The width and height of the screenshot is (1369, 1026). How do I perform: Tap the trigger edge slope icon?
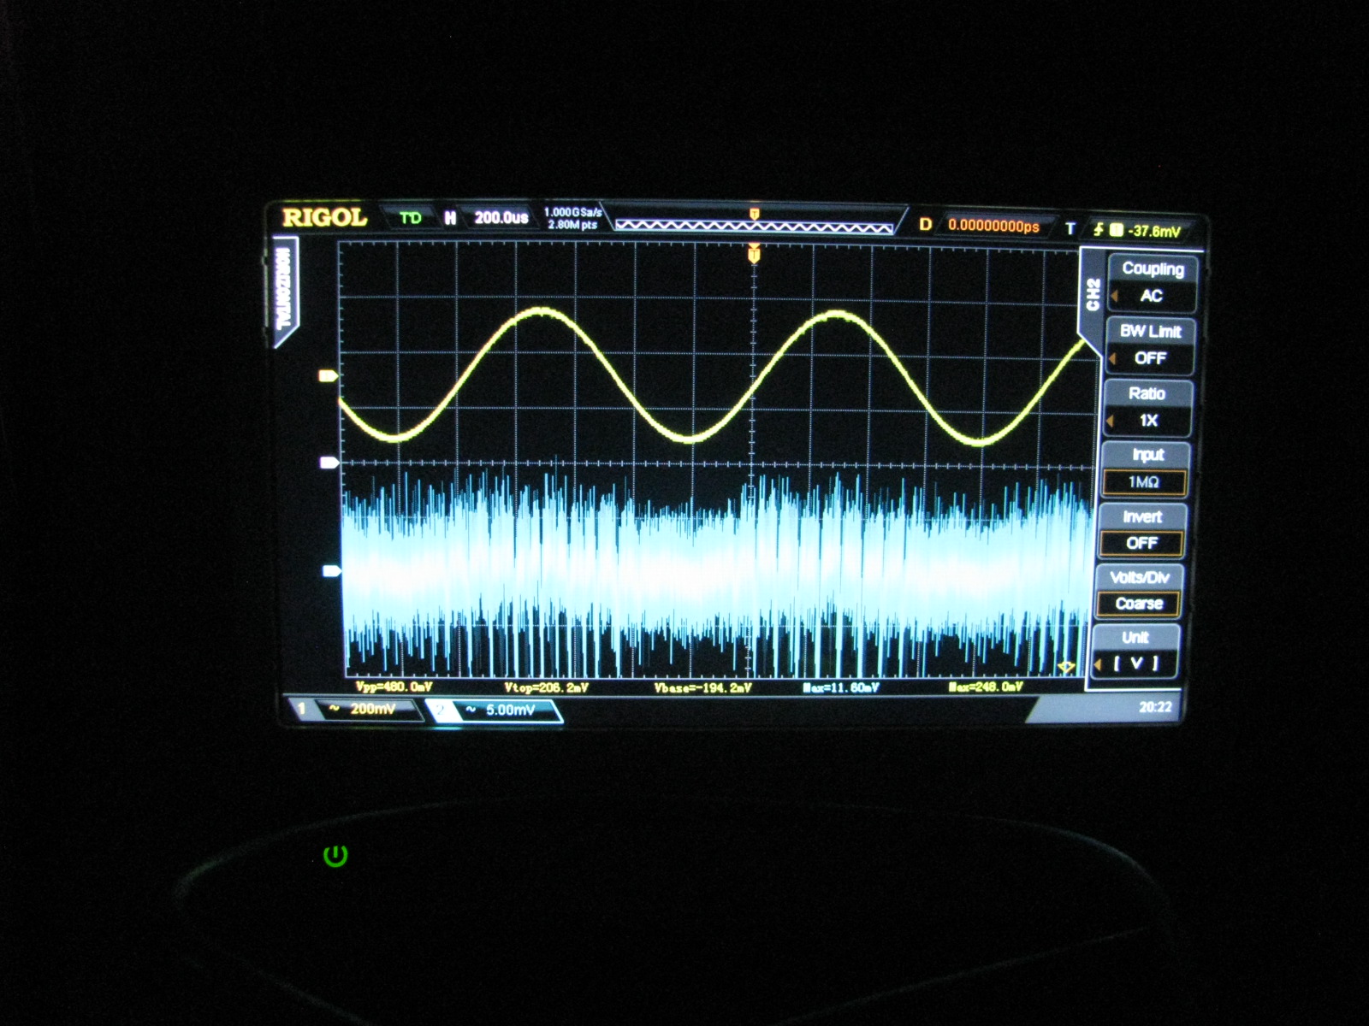point(1099,230)
